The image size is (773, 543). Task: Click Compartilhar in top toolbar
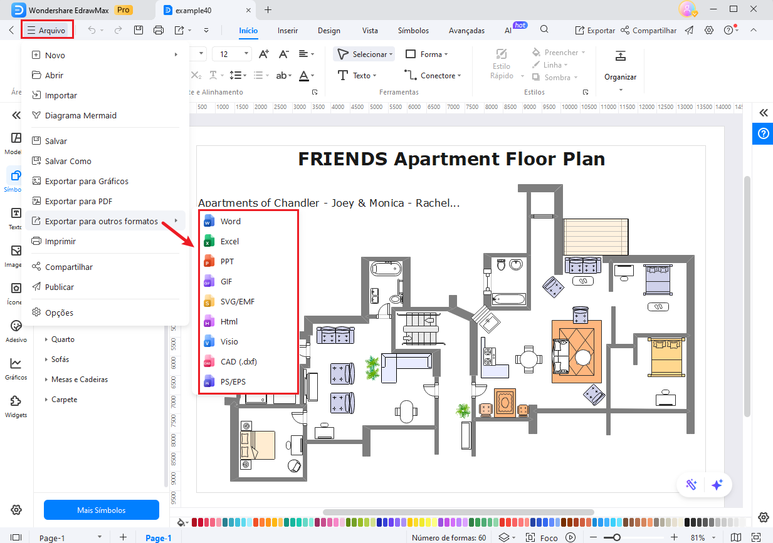pos(649,30)
